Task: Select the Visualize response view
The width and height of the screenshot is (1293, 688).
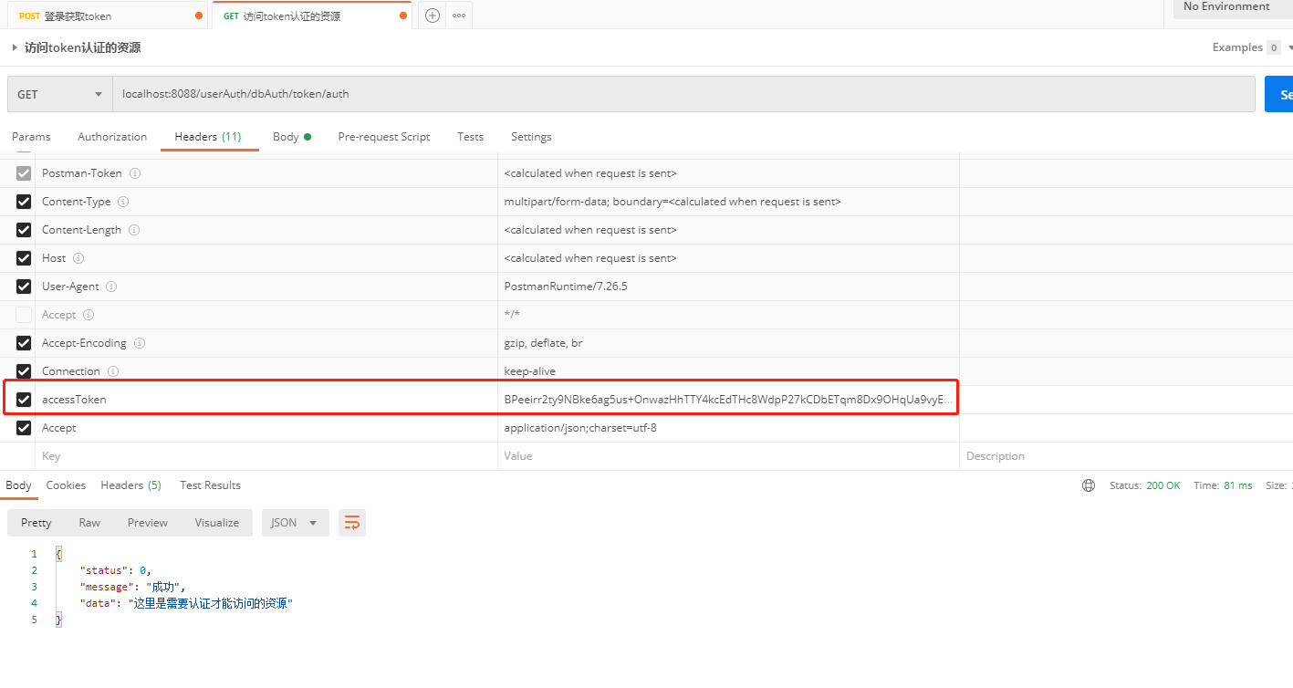Action: tap(217, 523)
